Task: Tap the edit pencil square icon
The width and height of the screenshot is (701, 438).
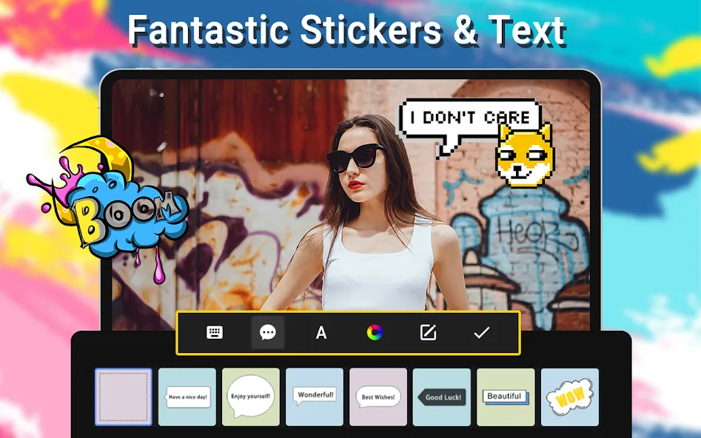Action: (429, 332)
